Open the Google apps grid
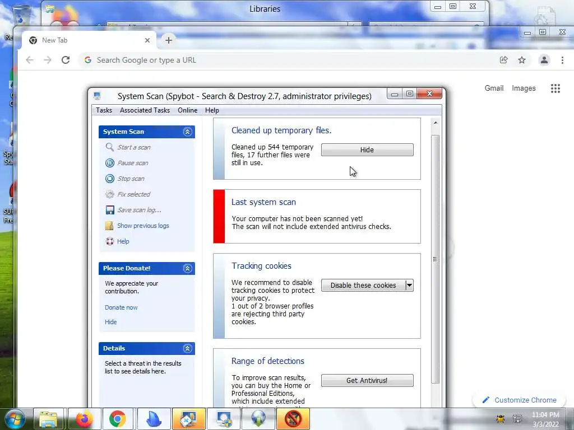Viewport: 574px width, 430px height. pos(556,88)
